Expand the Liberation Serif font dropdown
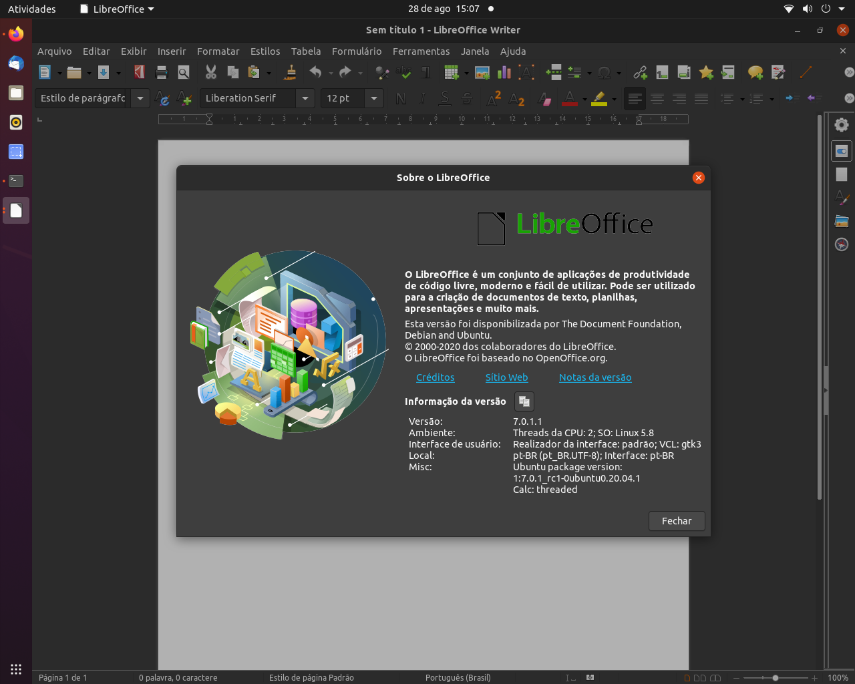Image resolution: width=855 pixels, height=684 pixels. [x=305, y=98]
